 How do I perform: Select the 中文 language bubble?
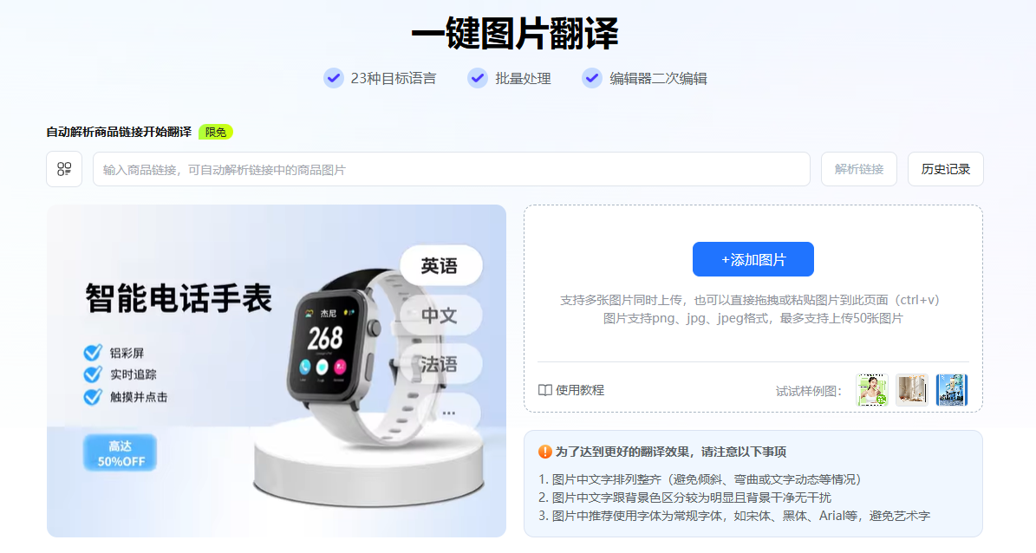(440, 316)
